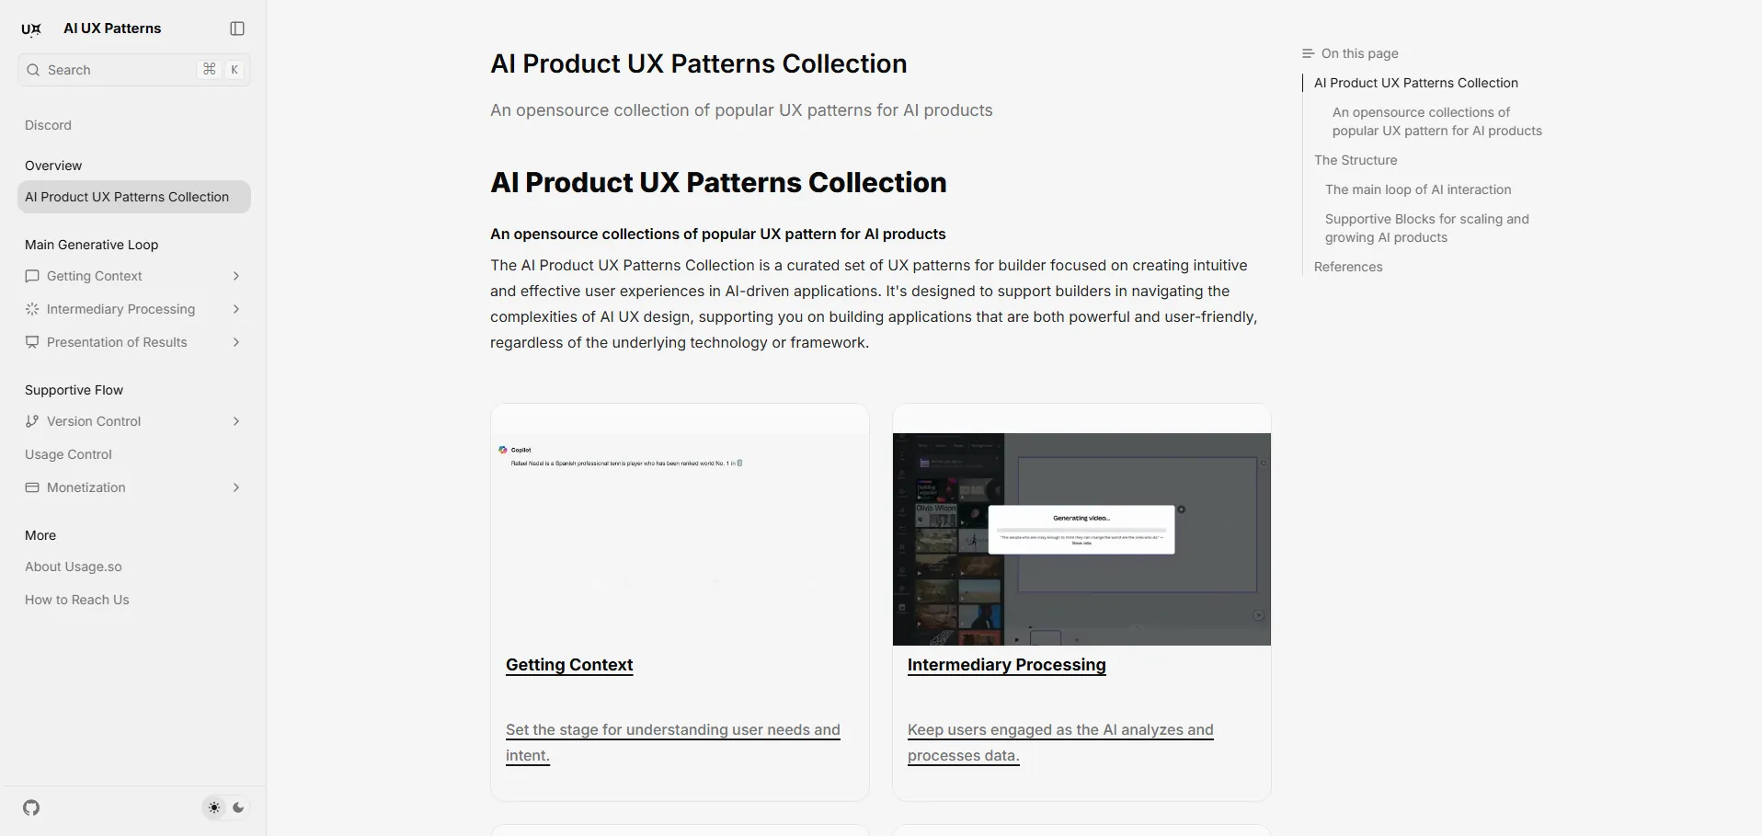This screenshot has height=836, width=1762.
Task: Expand the Version Control chevron
Action: tap(236, 421)
